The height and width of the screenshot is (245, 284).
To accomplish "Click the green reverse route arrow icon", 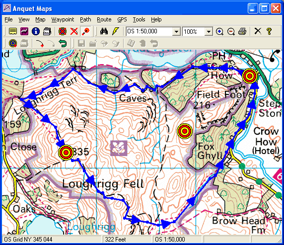I will coord(63,44).
